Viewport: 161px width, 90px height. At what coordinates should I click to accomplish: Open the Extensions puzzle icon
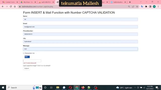(146, 6)
